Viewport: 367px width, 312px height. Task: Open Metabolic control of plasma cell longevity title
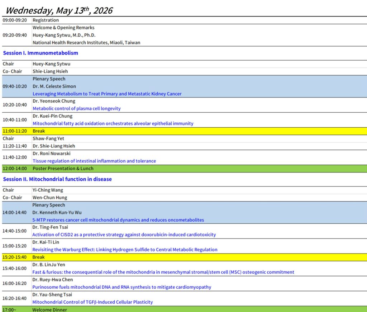[x=76, y=109]
